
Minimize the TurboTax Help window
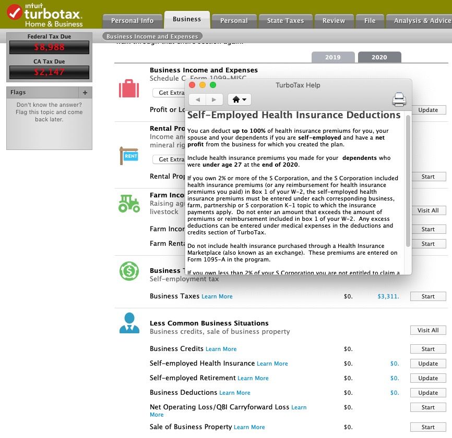203,85
